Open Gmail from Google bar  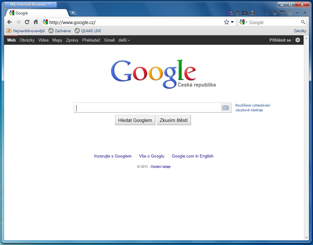pyautogui.click(x=109, y=40)
